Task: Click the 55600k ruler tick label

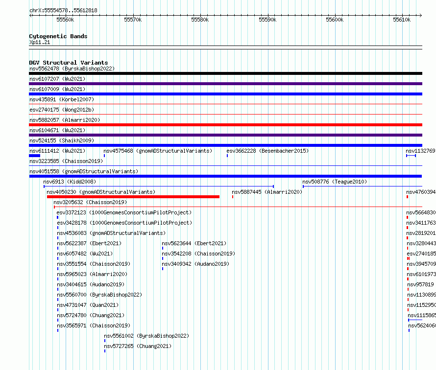Action: pyautogui.click(x=335, y=20)
